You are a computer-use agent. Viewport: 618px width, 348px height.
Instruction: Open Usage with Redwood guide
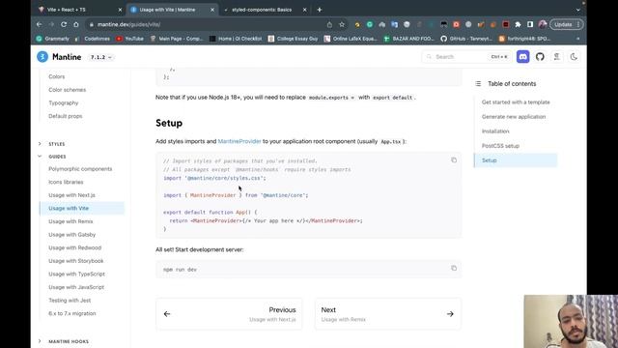tap(75, 247)
